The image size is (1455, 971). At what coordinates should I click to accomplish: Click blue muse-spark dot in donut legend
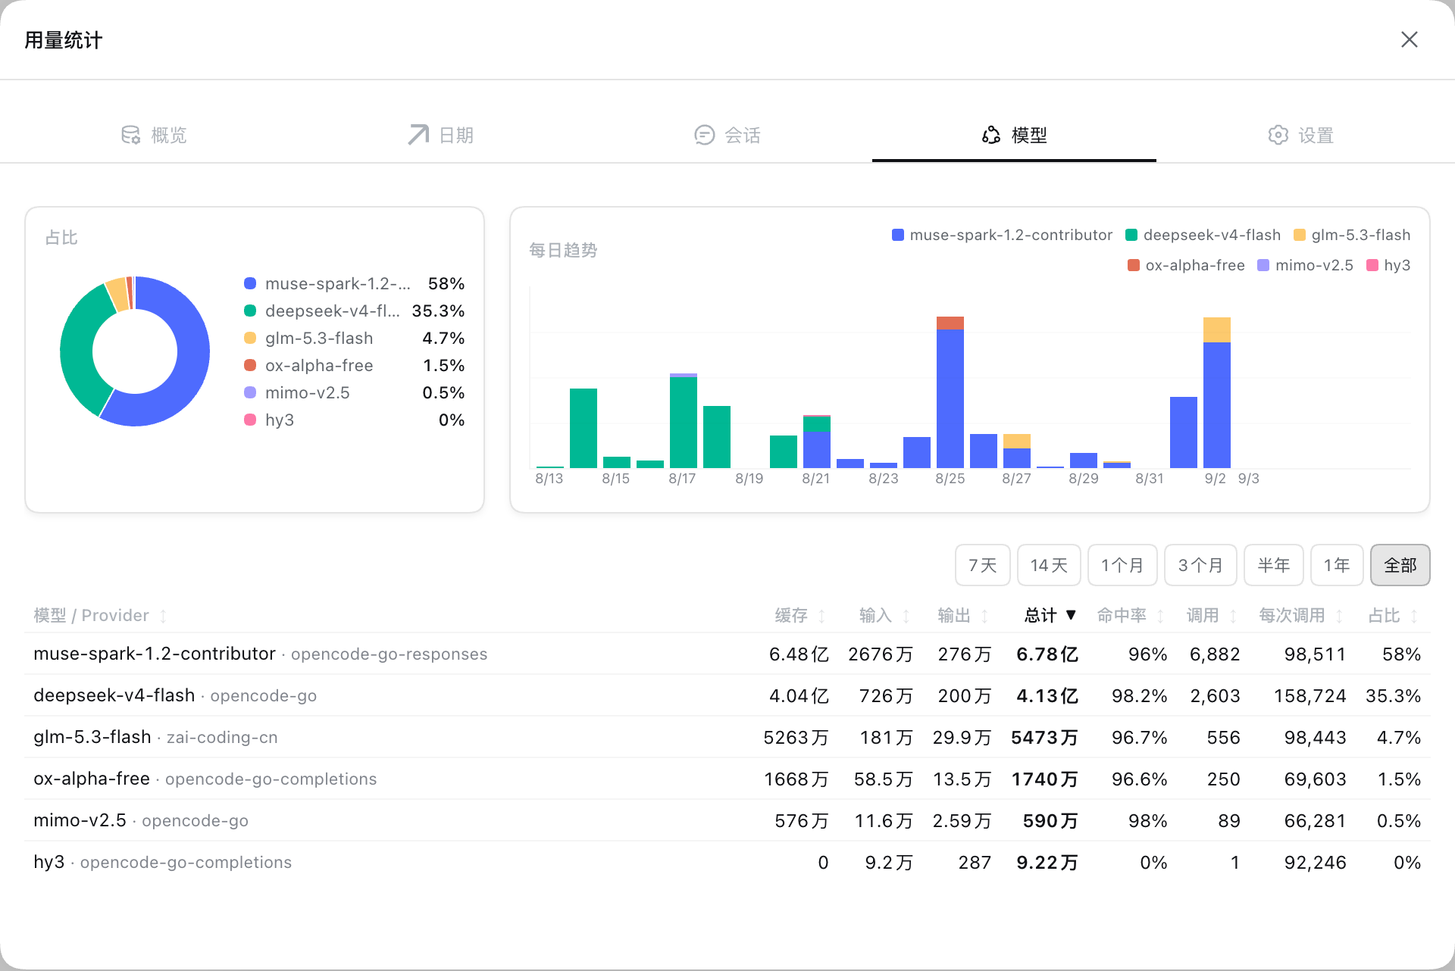250,283
